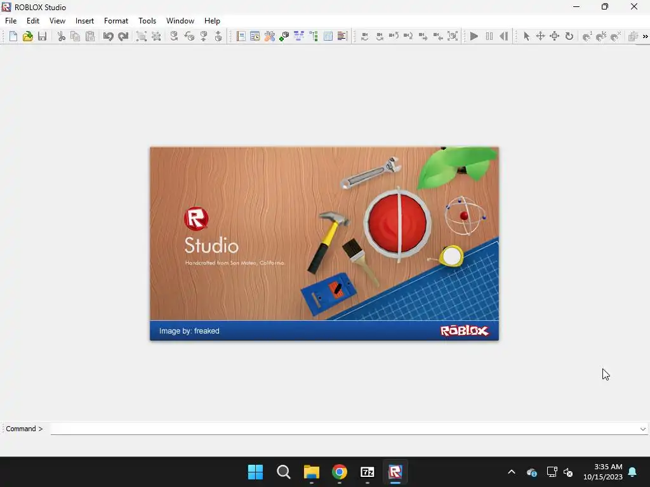Select the four-arrow move tool
This screenshot has width=650, height=487.
540,36
